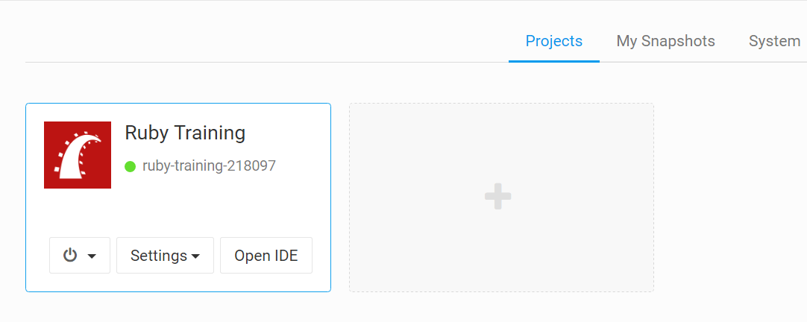Launch the project with Open IDE
The image size is (807, 322).
click(x=266, y=255)
